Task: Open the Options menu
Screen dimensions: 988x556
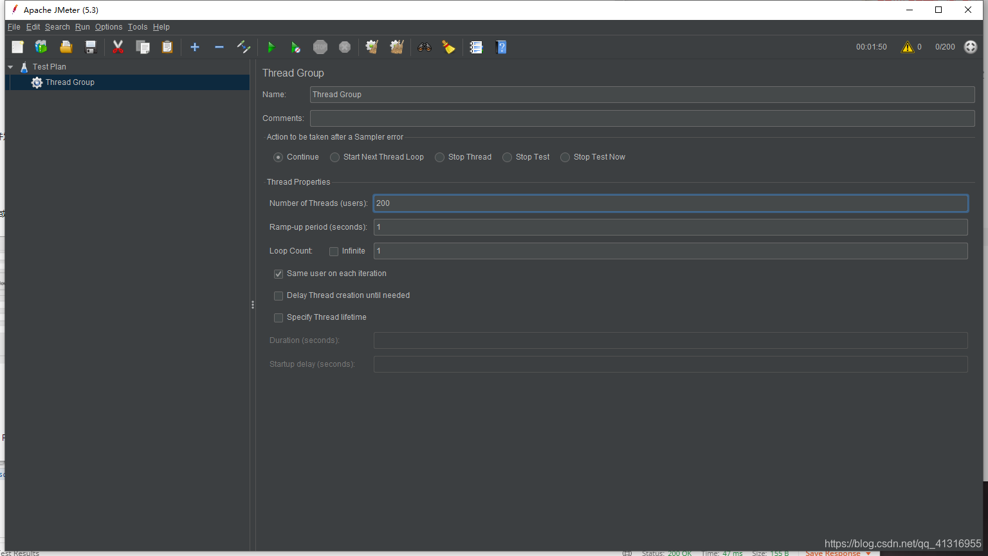Action: (x=109, y=27)
